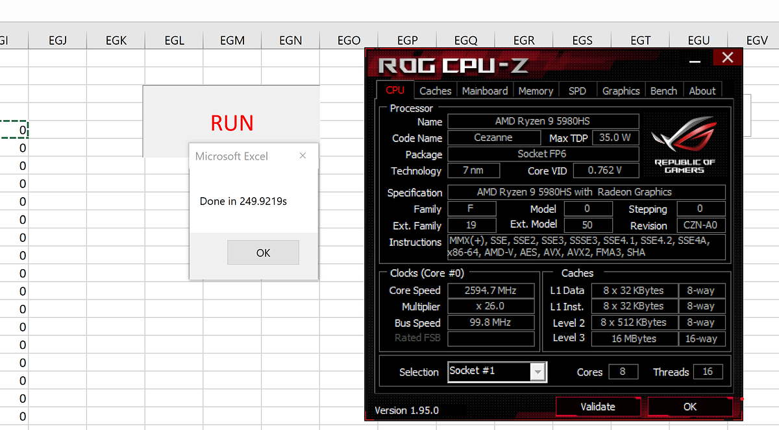Click the Socket FP6 package field
The image size is (779, 430).
(543, 154)
